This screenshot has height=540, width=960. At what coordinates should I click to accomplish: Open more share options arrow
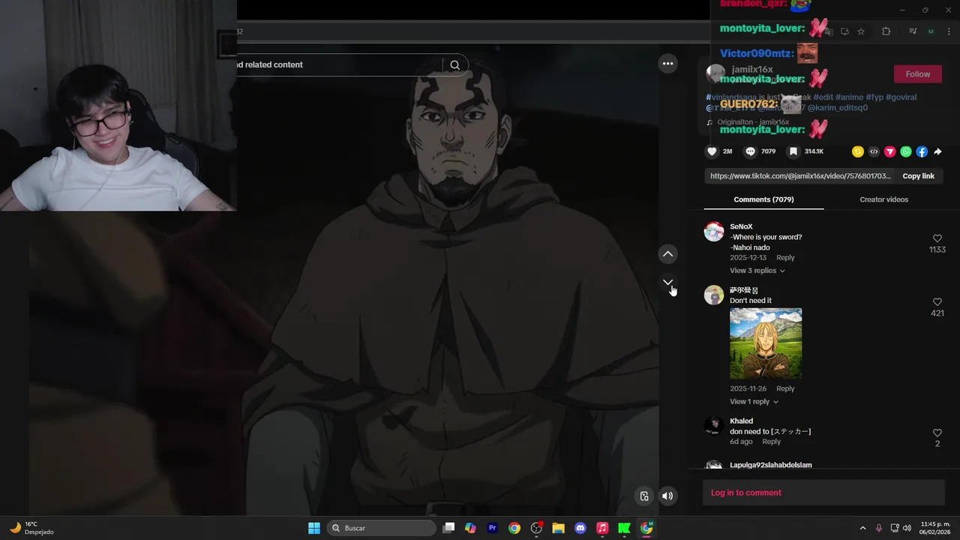937,151
